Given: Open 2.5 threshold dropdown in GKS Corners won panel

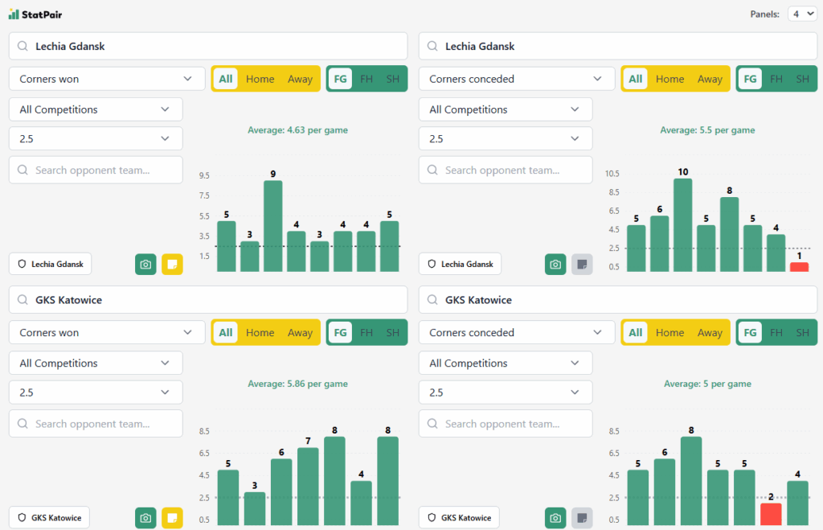Looking at the screenshot, I should [x=96, y=392].
